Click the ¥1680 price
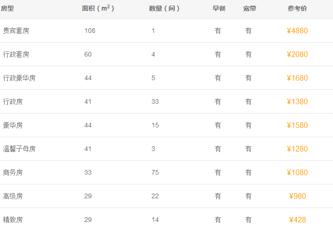This screenshot has height=227, width=333. 297,78
